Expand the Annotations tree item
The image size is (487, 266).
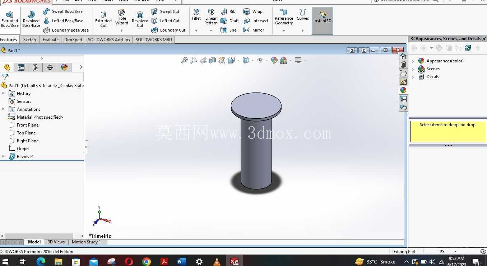click(3, 109)
